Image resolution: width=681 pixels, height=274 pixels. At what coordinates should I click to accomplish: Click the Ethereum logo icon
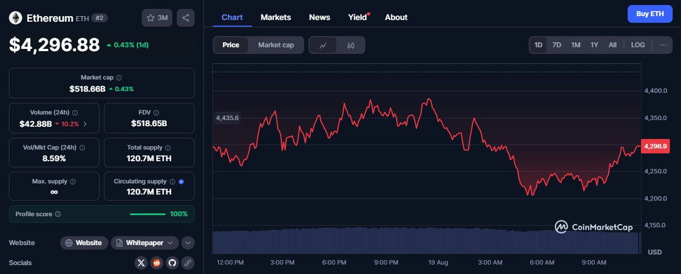(16, 18)
